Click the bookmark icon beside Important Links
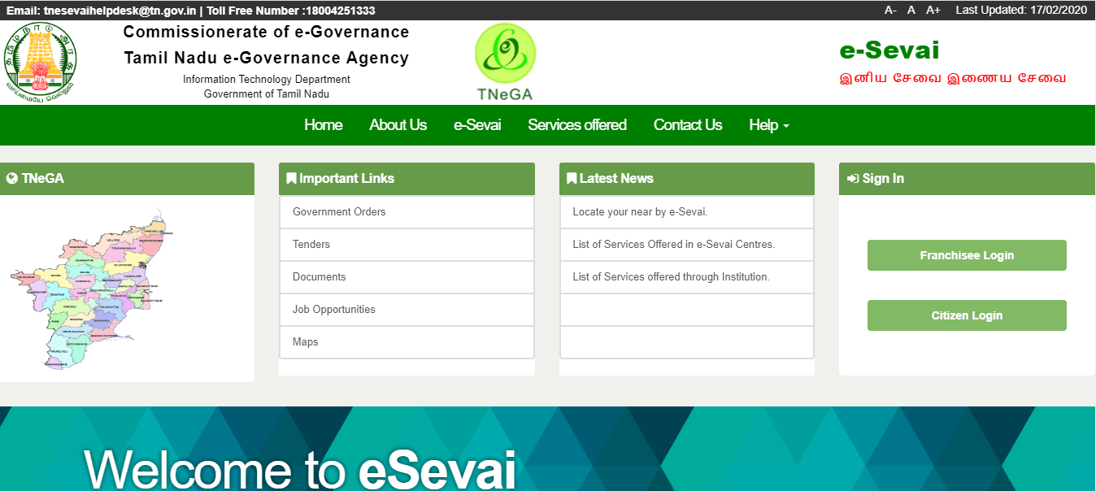This screenshot has width=1096, height=491. [291, 178]
